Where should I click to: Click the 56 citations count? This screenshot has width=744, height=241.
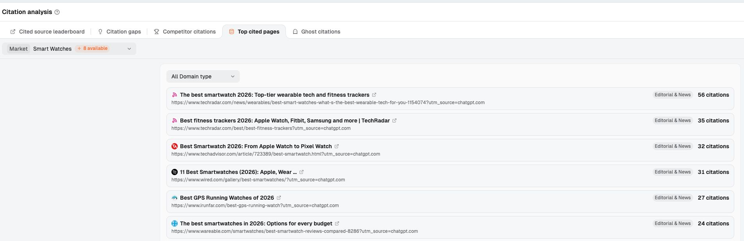[713, 95]
